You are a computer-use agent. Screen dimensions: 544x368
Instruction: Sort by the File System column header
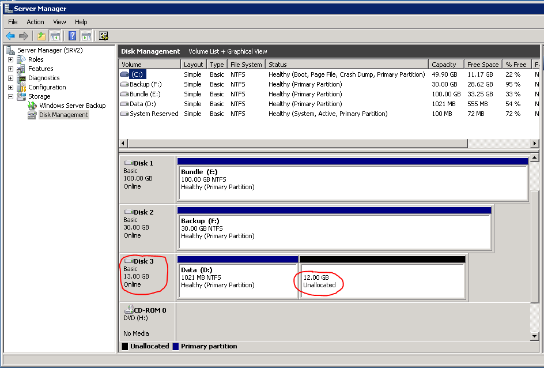(x=246, y=65)
